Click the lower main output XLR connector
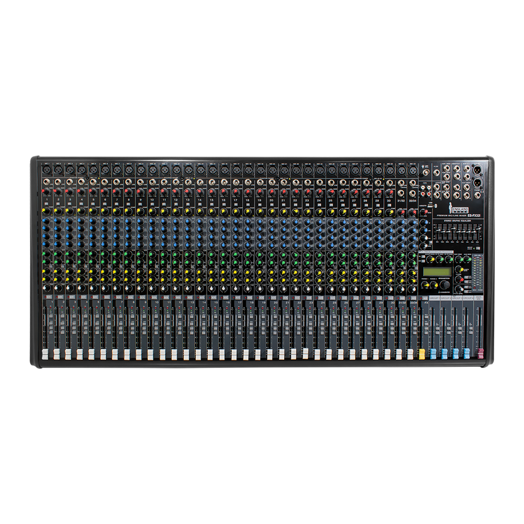 [477, 183]
